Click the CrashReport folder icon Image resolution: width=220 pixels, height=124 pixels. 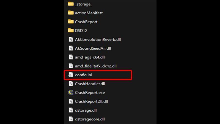pyautogui.click(x=71, y=22)
